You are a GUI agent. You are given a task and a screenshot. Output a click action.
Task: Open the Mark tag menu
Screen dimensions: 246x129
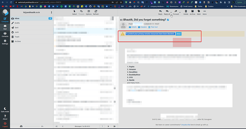click(199, 12)
